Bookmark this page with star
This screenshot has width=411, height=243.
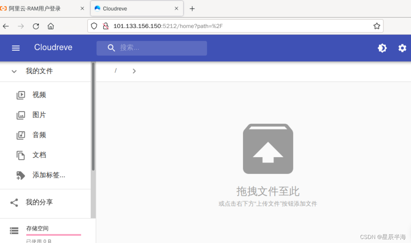point(377,26)
